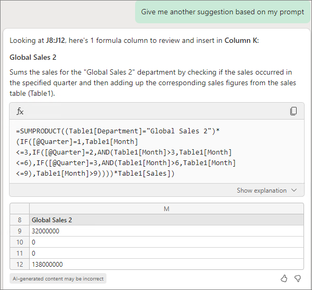The width and height of the screenshot is (312, 290).
Task: Give a thumbs up to the response
Action: (284, 278)
